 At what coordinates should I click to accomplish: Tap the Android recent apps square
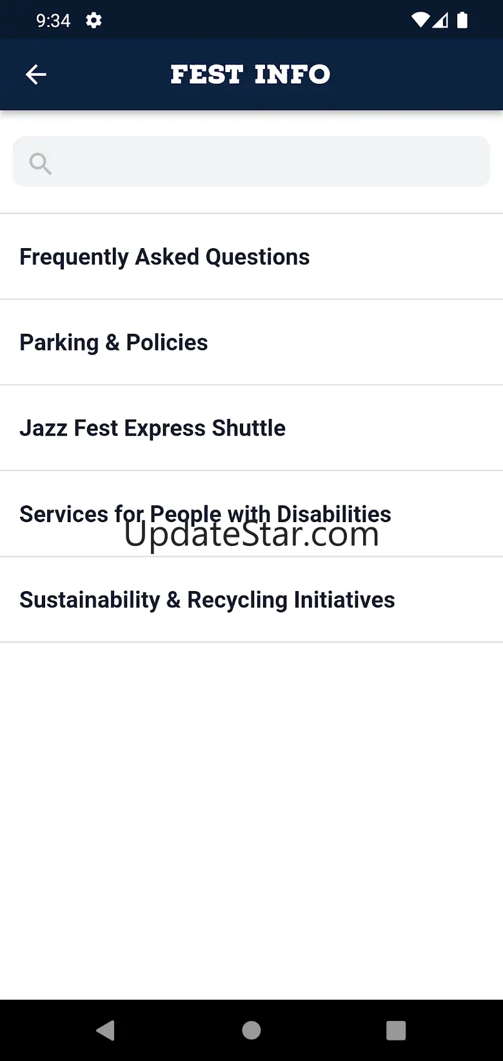pyautogui.click(x=396, y=1030)
